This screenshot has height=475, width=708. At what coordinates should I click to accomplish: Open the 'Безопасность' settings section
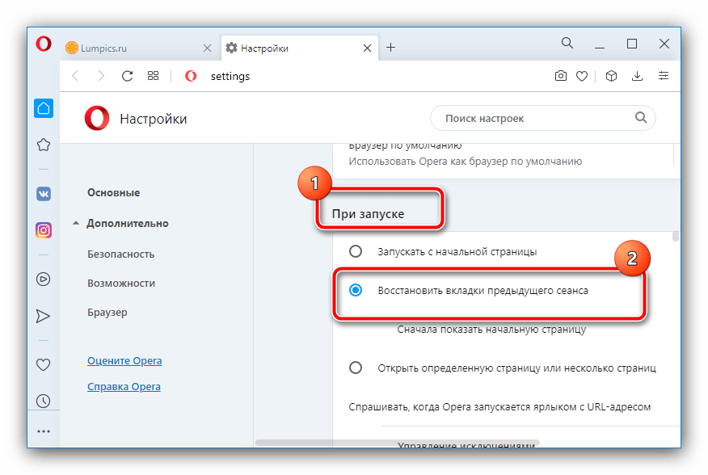120,254
